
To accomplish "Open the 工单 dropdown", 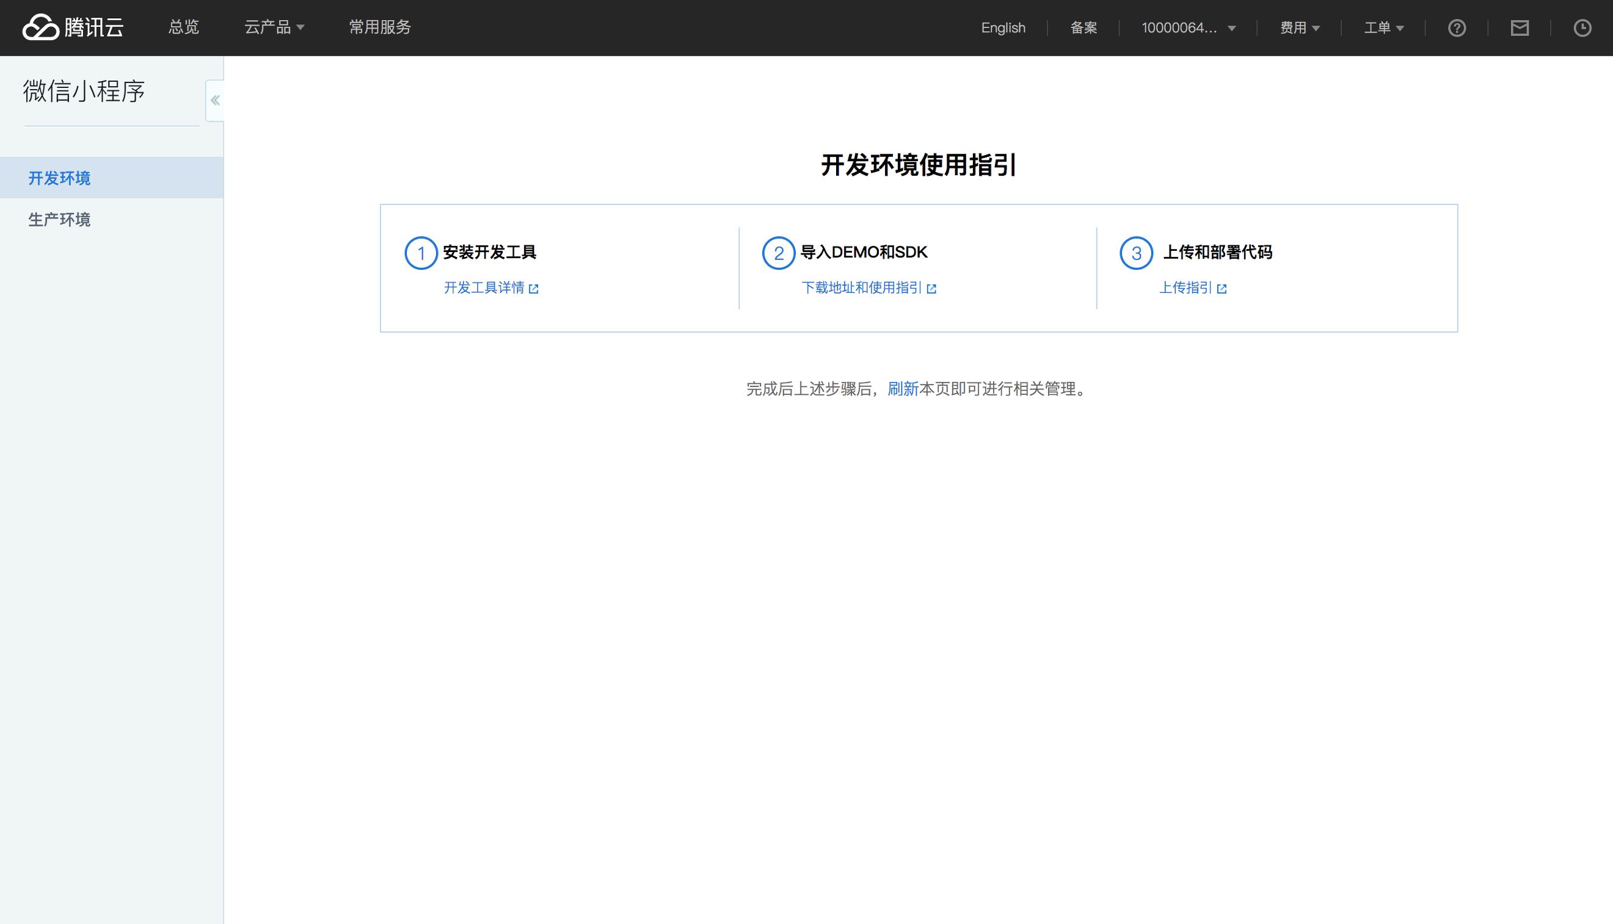I will point(1383,27).
